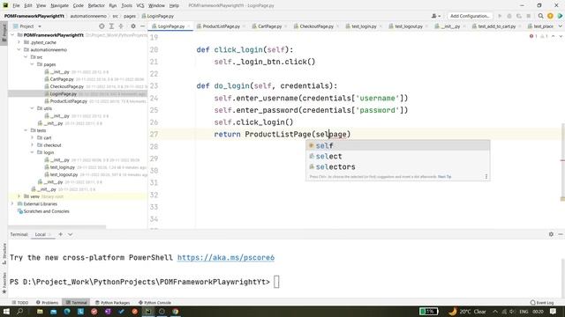This screenshot has width=565, height=317.
Task: Expand the .pytest_cache folder
Action: point(19,42)
